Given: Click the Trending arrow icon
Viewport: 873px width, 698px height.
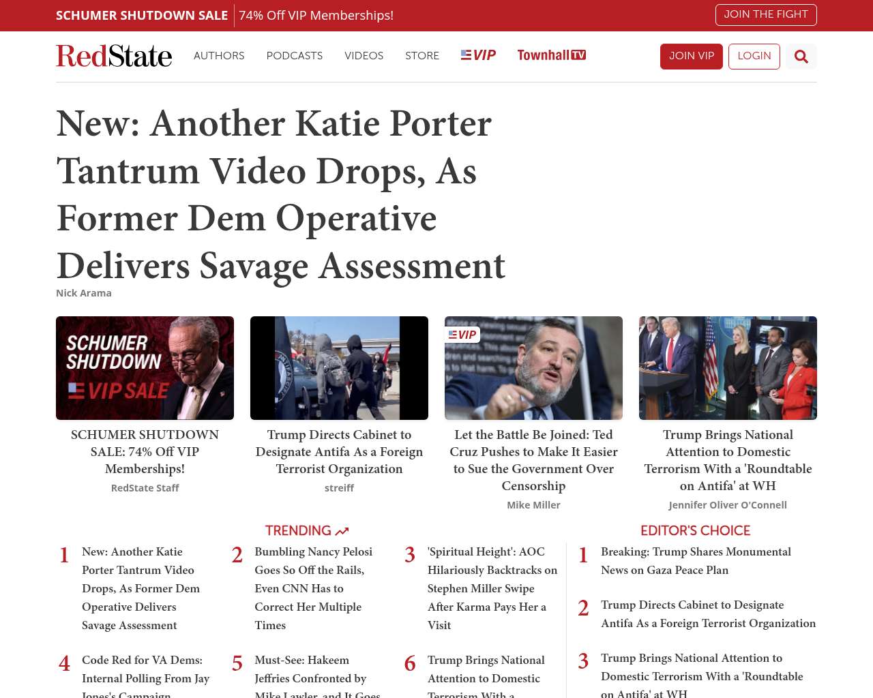Looking at the screenshot, I should [342, 531].
